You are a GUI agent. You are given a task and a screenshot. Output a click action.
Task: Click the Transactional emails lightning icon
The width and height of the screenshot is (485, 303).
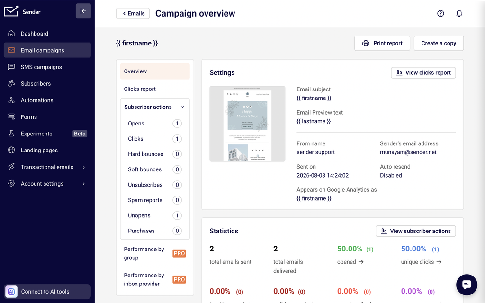pos(11,167)
